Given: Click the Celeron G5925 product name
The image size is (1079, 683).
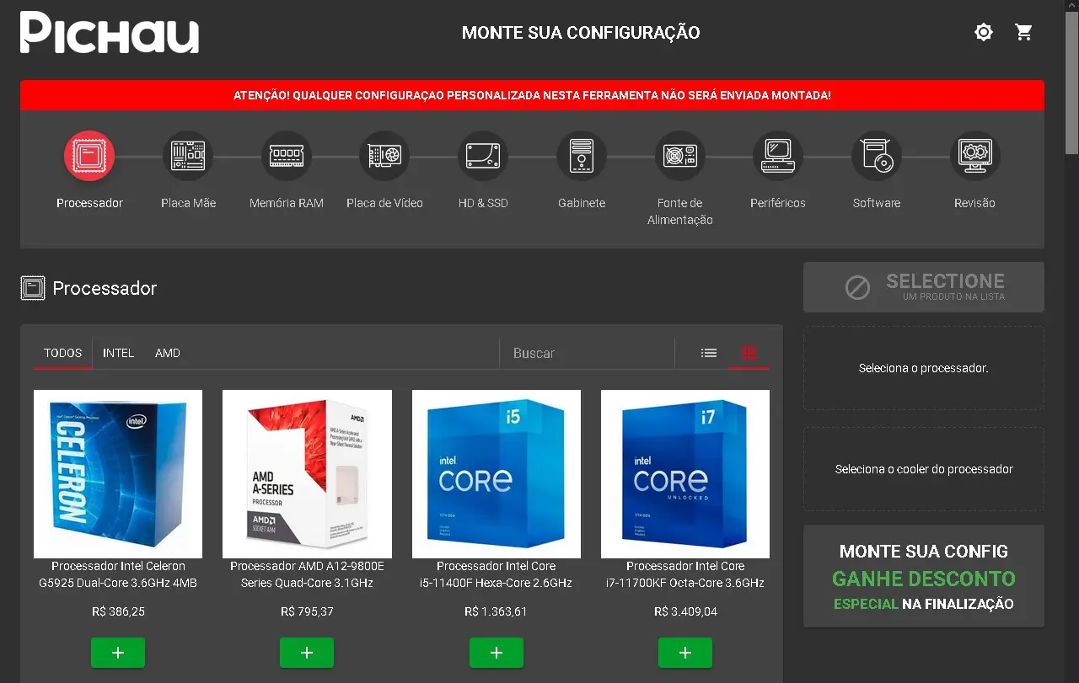Looking at the screenshot, I should click(118, 574).
